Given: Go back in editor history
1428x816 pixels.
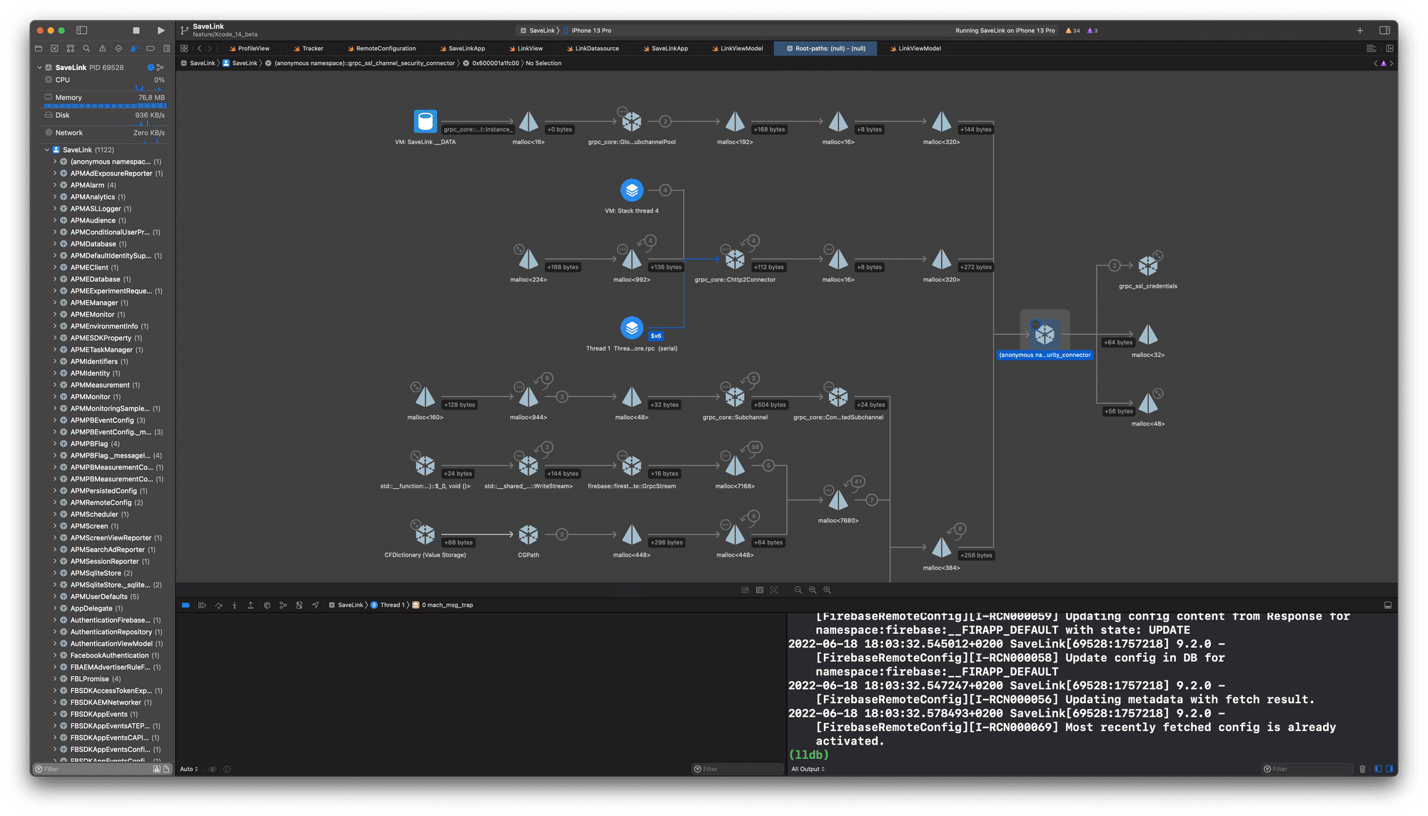Looking at the screenshot, I should tap(199, 49).
